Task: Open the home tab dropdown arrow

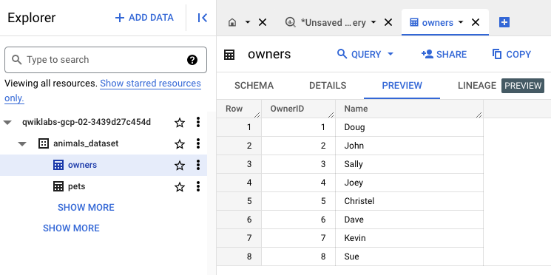Action: [247, 22]
